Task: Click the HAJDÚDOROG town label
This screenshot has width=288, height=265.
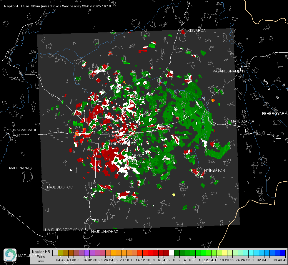Action: [60, 187]
